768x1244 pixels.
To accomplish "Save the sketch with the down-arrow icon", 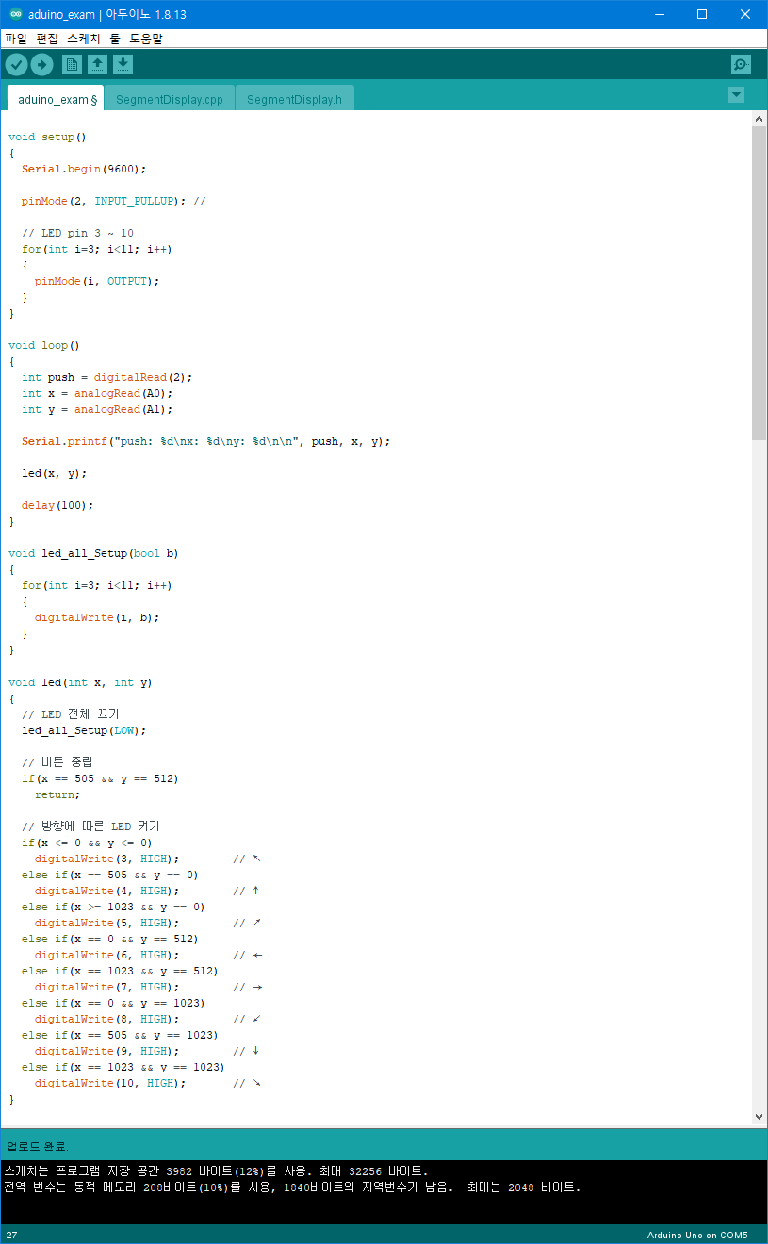I will [123, 64].
